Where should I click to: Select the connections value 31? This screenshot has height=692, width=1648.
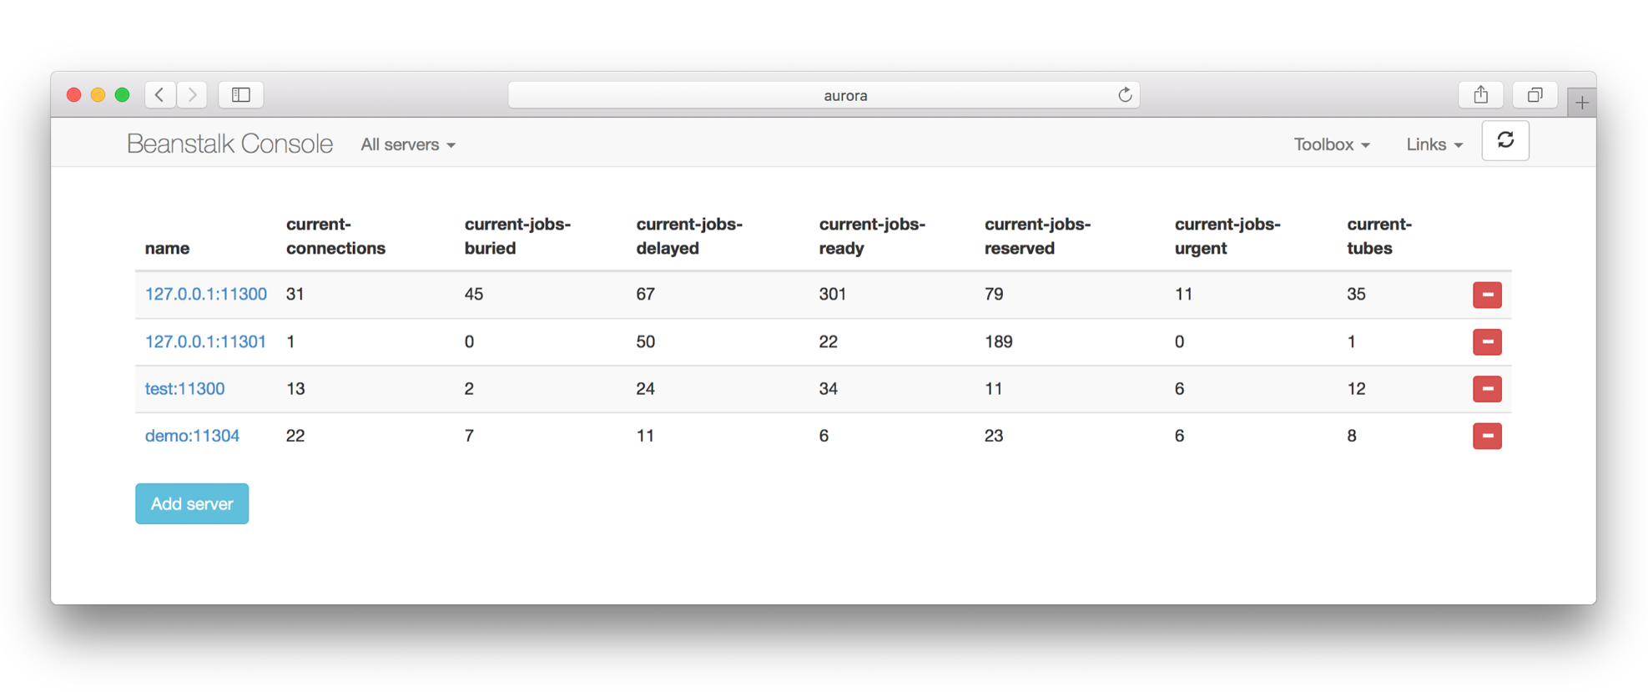click(295, 294)
